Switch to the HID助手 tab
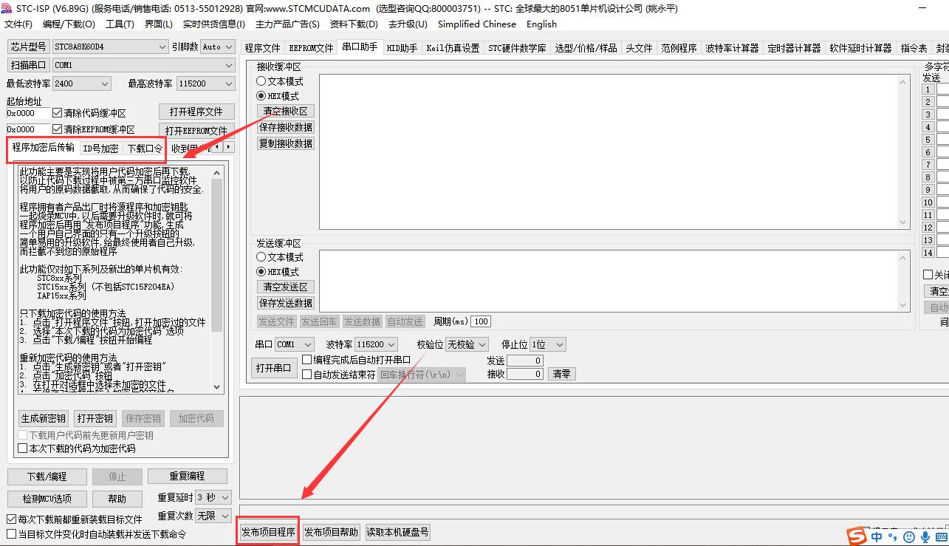The width and height of the screenshot is (949, 546). 402,48
